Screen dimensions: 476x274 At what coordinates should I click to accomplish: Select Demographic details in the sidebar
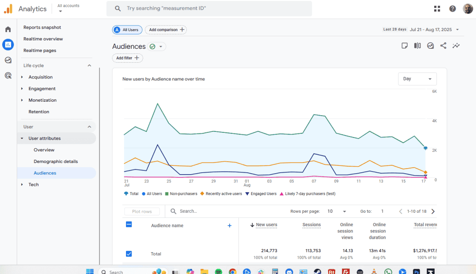pos(55,162)
